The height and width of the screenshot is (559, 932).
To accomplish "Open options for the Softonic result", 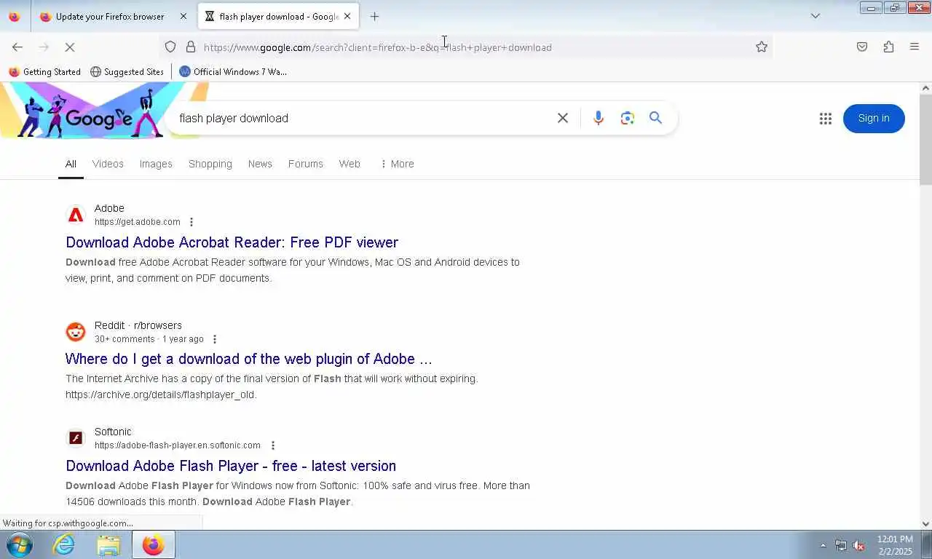I will [273, 445].
